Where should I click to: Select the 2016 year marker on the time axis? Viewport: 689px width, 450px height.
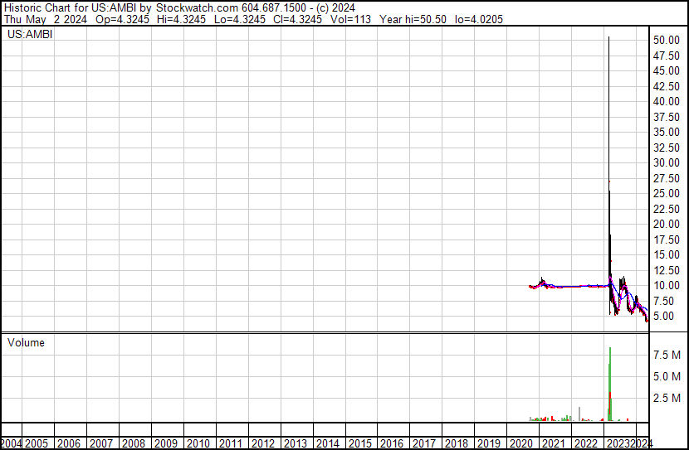pyautogui.click(x=391, y=443)
